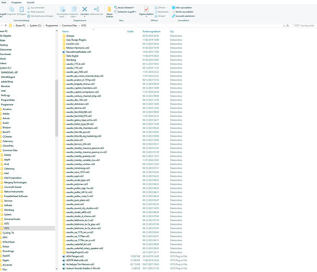Click the Kopieren copy icon
This screenshot has width=317, height=272.
point(12,9)
